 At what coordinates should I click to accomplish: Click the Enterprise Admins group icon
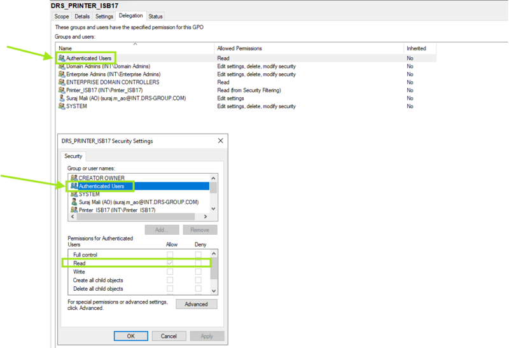tap(61, 74)
